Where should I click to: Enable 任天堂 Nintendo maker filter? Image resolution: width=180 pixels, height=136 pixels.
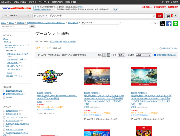click(4, 111)
